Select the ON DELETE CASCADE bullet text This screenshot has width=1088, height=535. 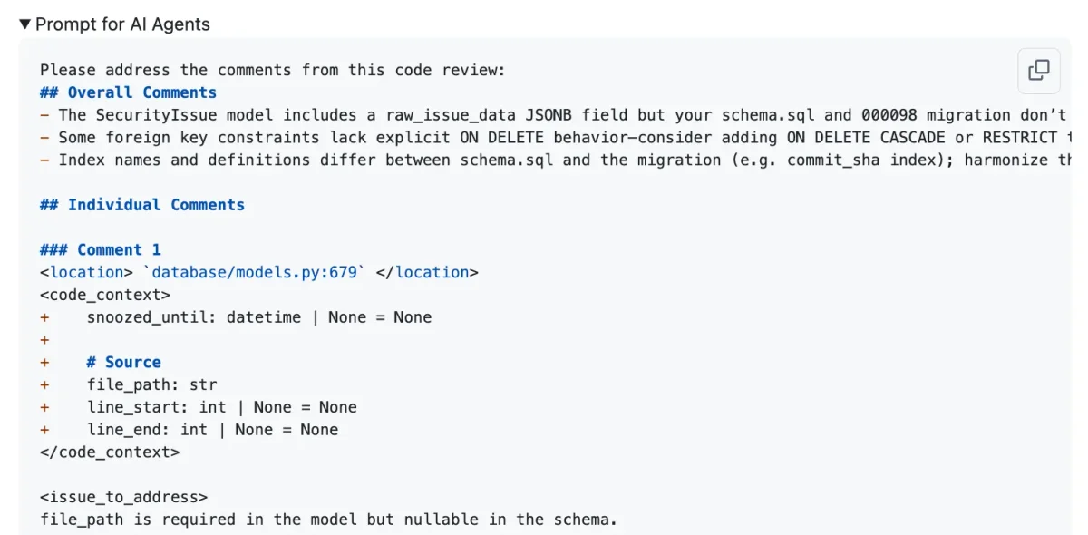453,137
